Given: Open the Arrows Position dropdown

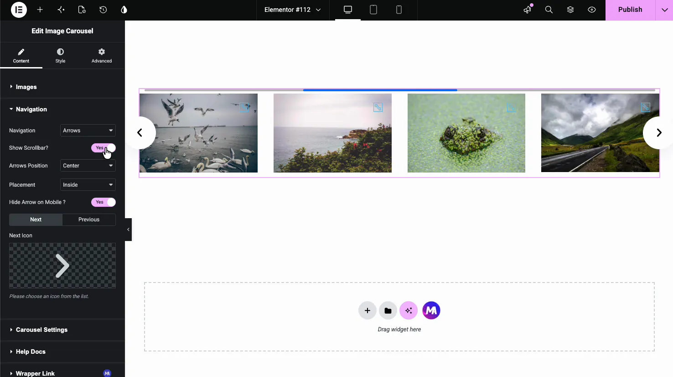Looking at the screenshot, I should (88, 166).
